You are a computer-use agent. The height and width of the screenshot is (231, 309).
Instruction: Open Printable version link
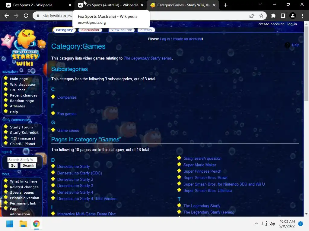point(24,198)
